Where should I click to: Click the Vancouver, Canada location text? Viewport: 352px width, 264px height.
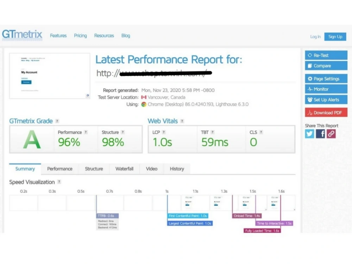click(x=166, y=97)
